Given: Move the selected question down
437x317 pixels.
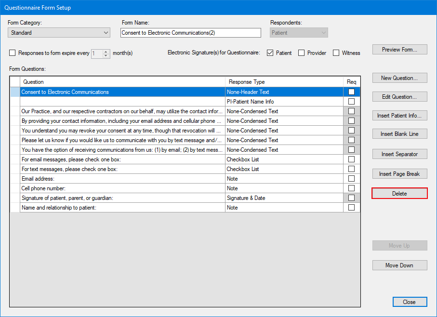Looking at the screenshot, I should (x=399, y=265).
